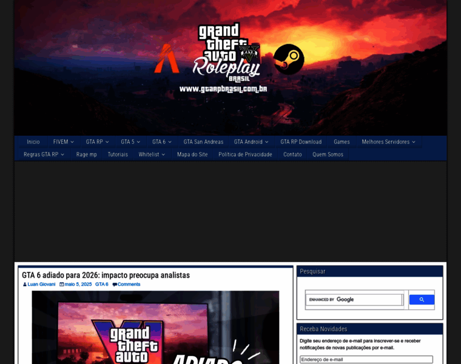Viewport: 461px width, 364px height.
Task: Click the speech bubble icon beside Comments
Action: [115, 285]
